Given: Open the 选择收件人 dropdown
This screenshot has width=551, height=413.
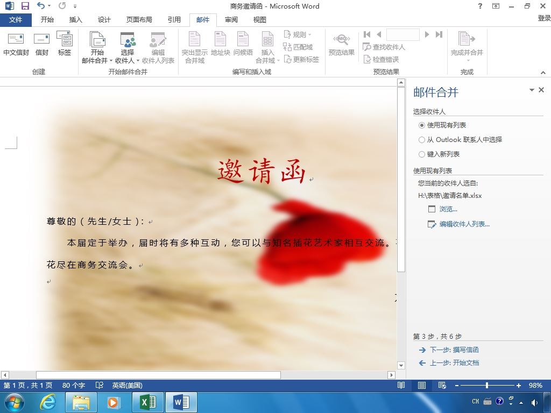Looking at the screenshot, I should 127,48.
